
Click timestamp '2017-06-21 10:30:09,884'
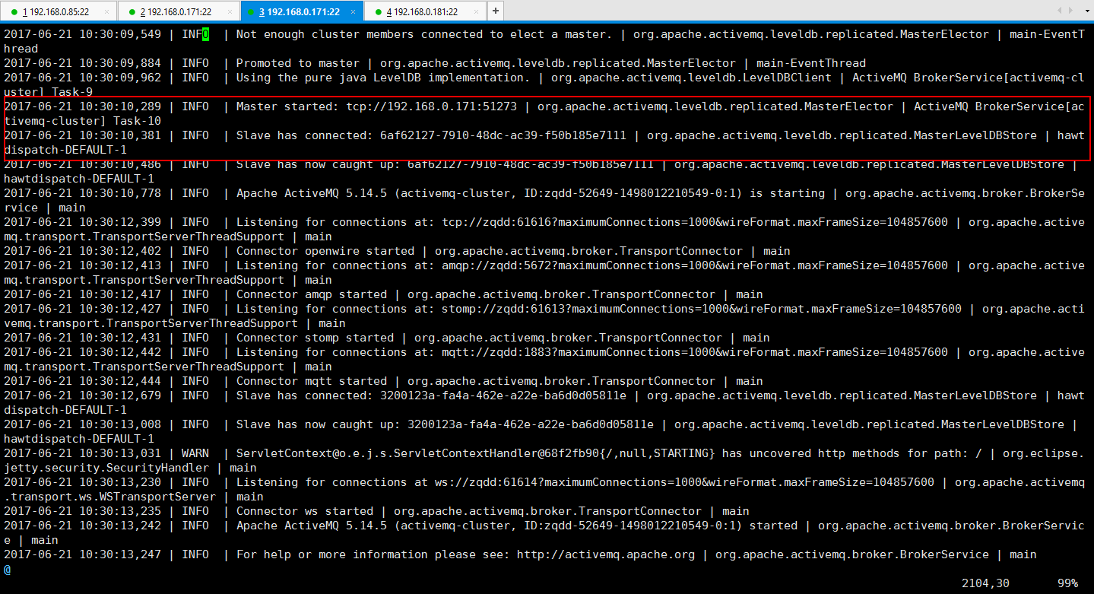(82, 63)
